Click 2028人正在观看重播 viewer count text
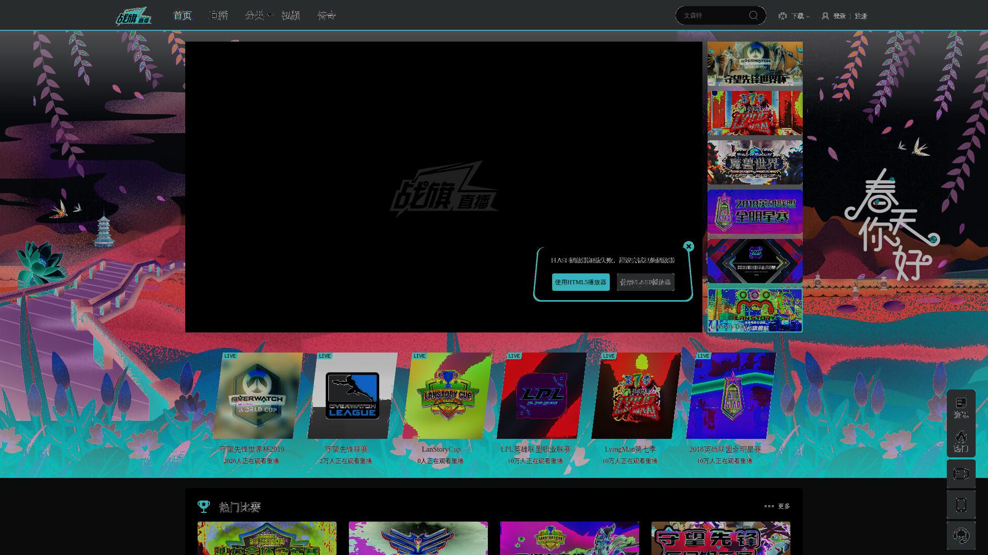This screenshot has height=555, width=988. pyautogui.click(x=251, y=461)
